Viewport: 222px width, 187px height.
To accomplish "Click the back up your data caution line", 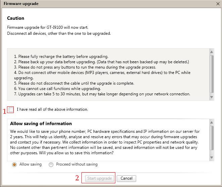I will click(x=102, y=62).
